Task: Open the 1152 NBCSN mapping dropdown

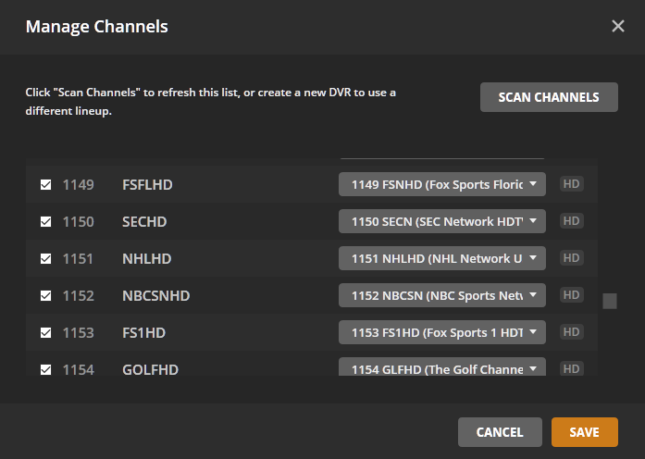Action: click(442, 295)
